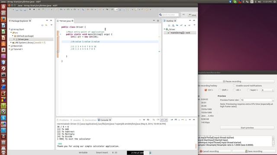Hide fields in the Outline view
277x155 pixels.
[177, 25]
